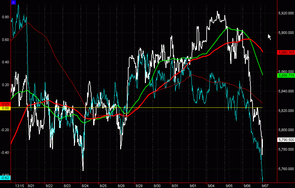Viewport: 295px width, 188px height.
Task: Click the 13:15 time axis label
Action: (x=20, y=186)
